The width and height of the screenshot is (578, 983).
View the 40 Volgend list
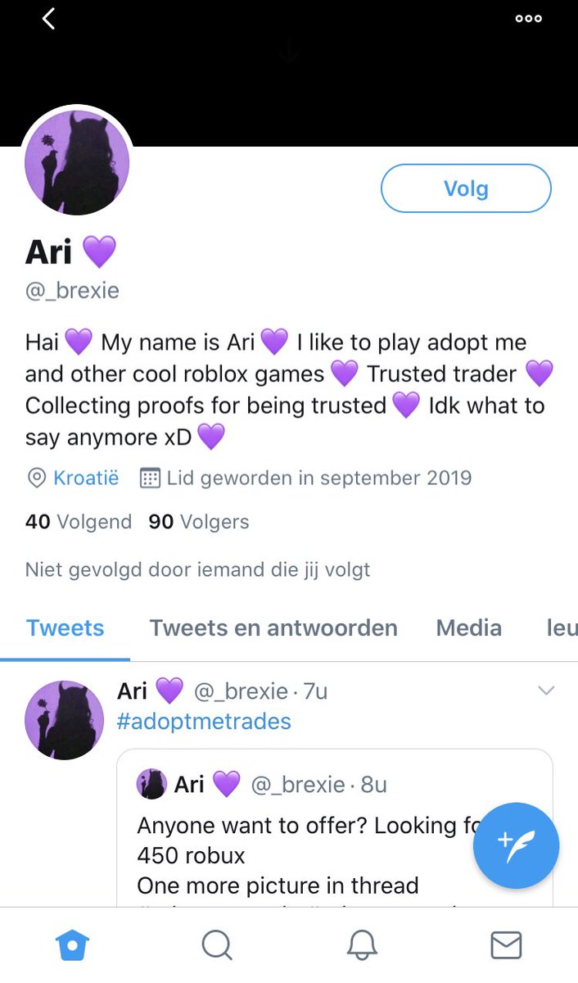point(79,522)
